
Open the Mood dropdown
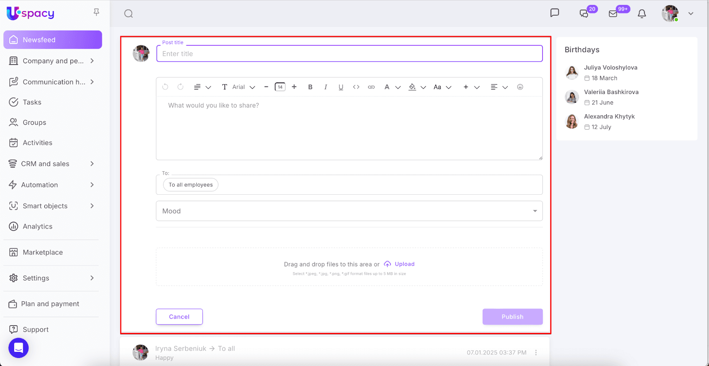point(349,211)
